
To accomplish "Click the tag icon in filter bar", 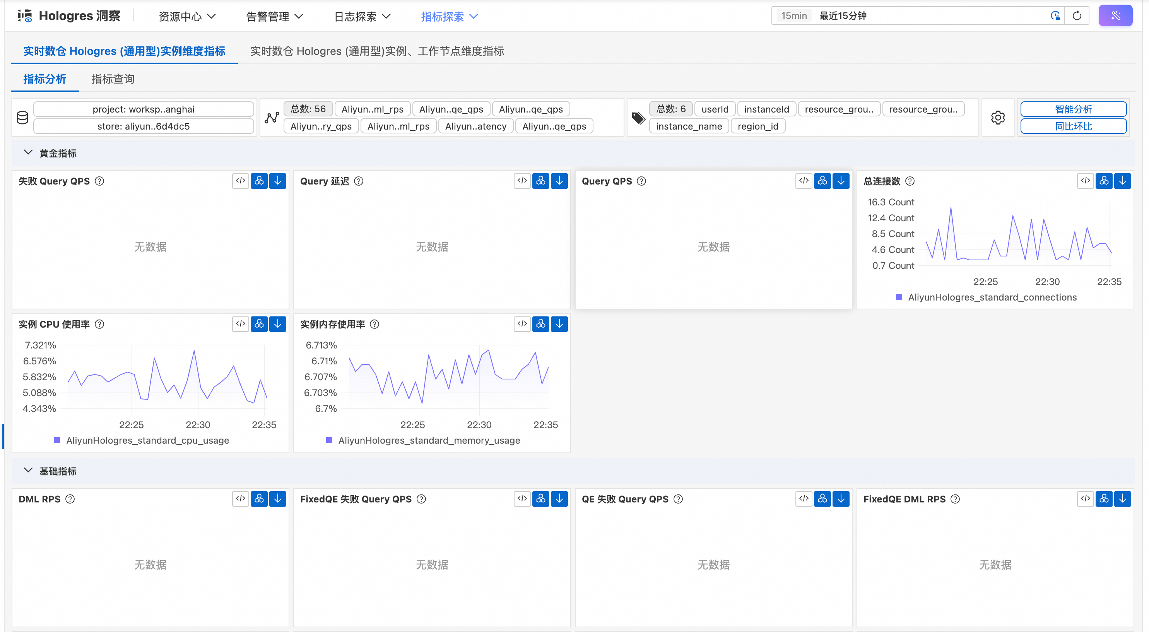I will (638, 118).
